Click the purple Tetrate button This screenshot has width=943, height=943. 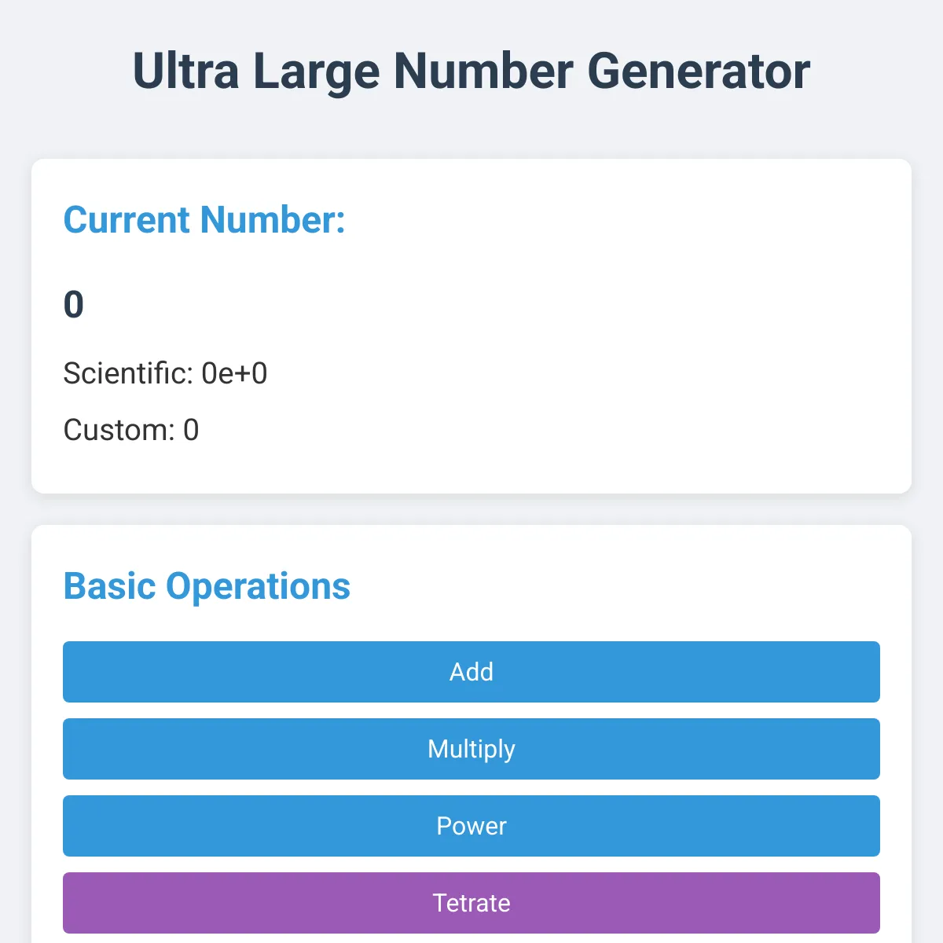click(472, 902)
